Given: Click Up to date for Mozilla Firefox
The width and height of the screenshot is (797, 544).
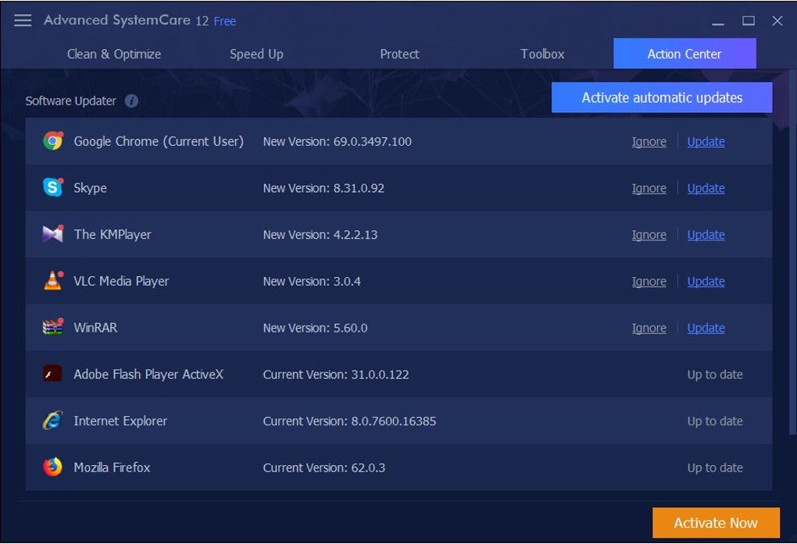Looking at the screenshot, I should (x=715, y=468).
